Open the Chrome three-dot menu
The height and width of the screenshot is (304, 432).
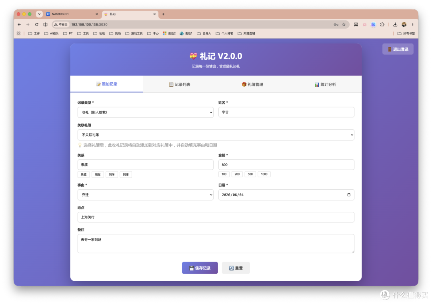[x=413, y=24]
